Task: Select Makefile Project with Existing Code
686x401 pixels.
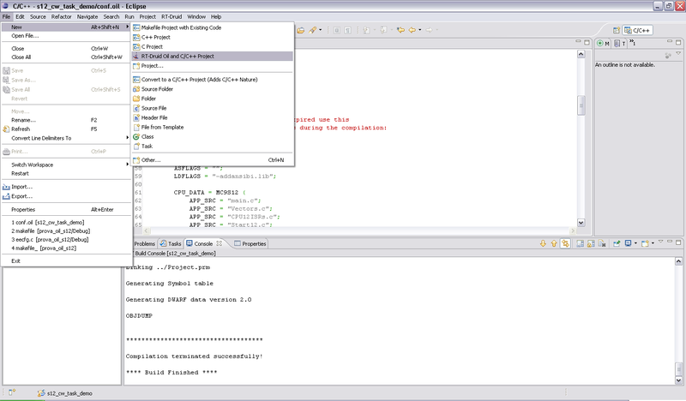Action: click(213, 27)
